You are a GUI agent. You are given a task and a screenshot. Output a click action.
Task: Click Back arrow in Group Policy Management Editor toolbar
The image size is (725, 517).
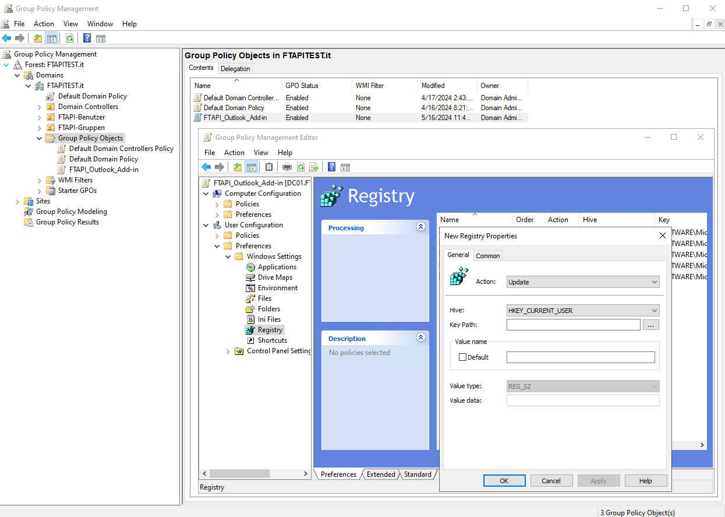tap(206, 167)
